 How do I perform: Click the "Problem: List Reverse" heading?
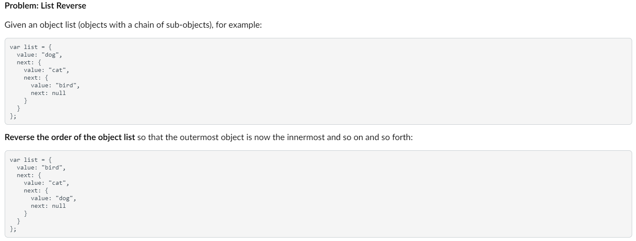point(45,6)
